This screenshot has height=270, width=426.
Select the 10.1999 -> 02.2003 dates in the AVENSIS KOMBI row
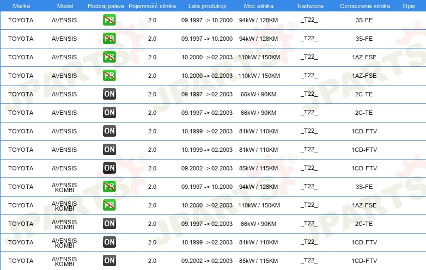point(207,242)
